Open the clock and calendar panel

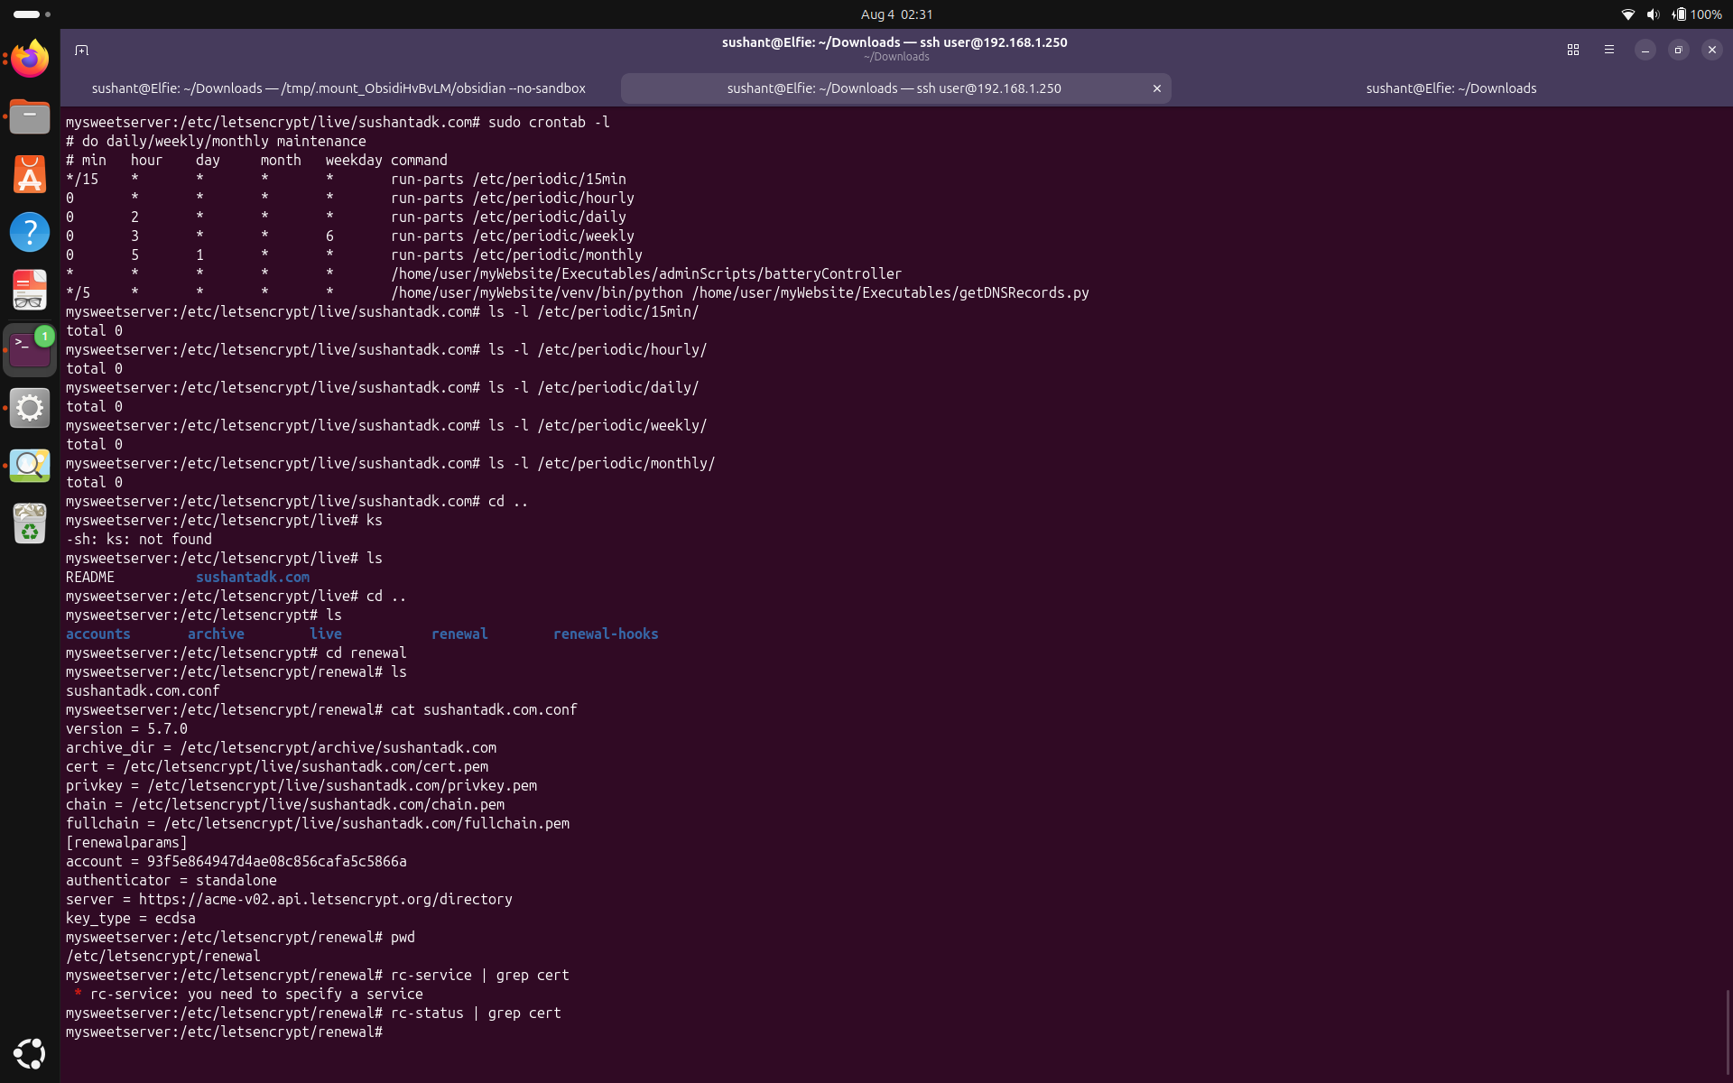click(x=896, y=14)
